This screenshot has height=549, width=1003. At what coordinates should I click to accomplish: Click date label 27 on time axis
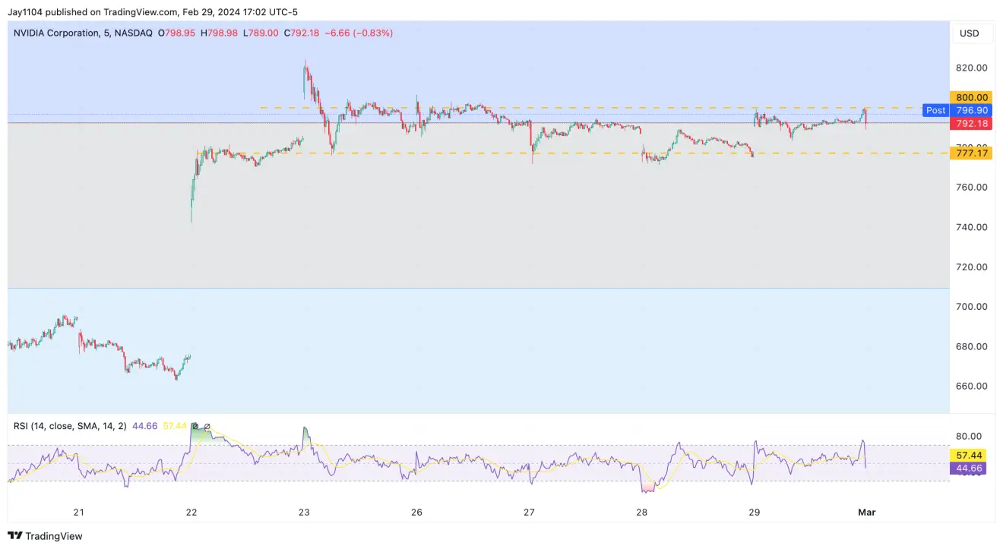coord(529,512)
